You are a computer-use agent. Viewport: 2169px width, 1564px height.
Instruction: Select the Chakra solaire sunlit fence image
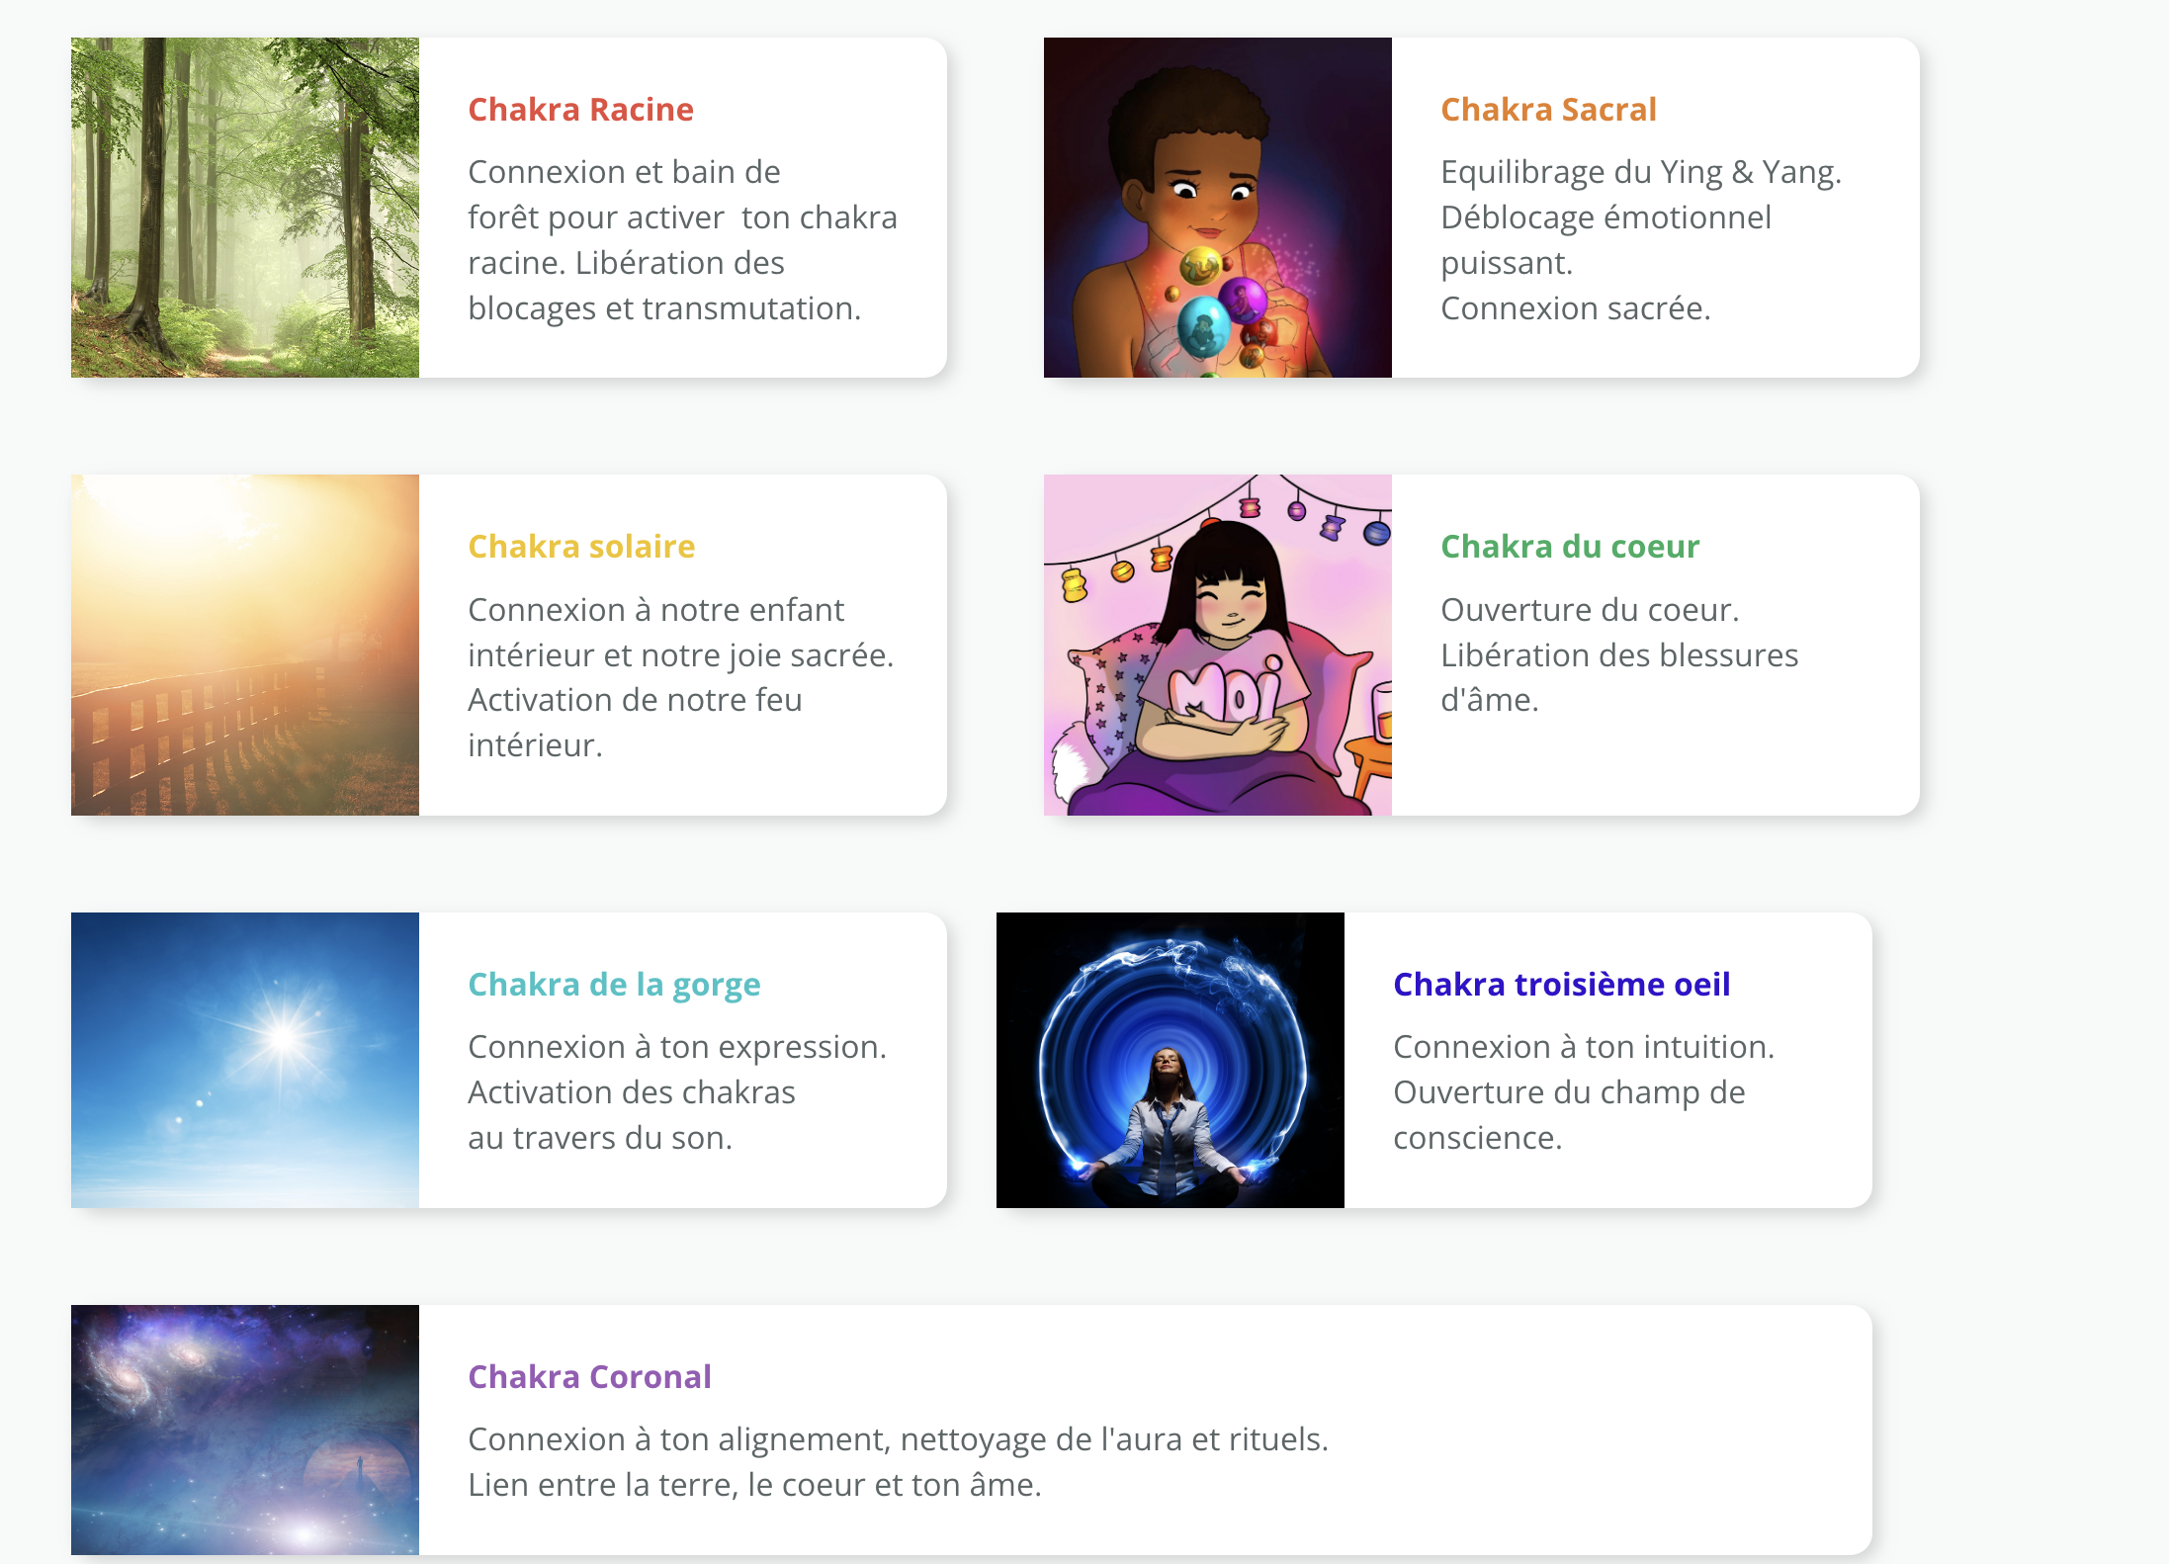click(245, 645)
